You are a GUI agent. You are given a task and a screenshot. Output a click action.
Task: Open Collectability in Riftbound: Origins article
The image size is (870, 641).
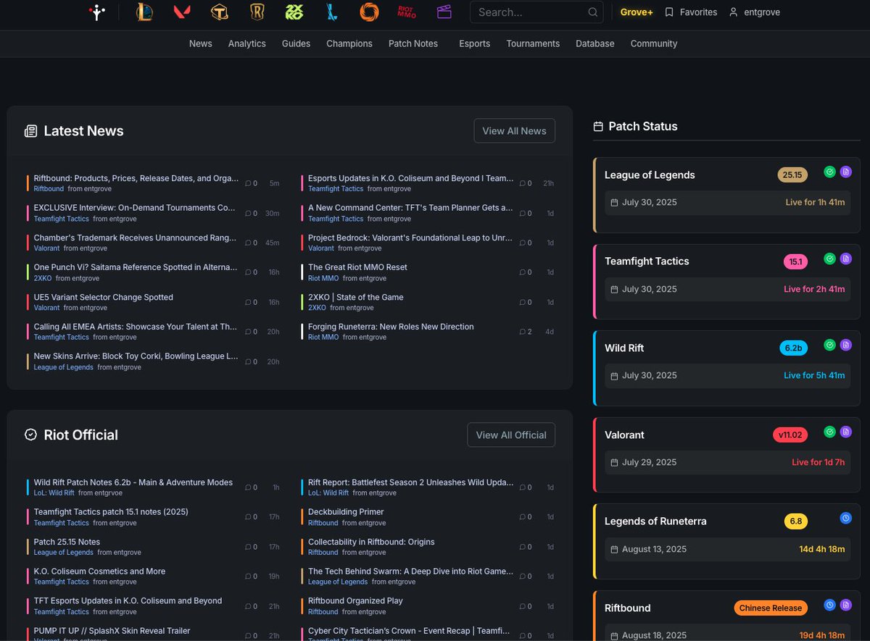(371, 542)
